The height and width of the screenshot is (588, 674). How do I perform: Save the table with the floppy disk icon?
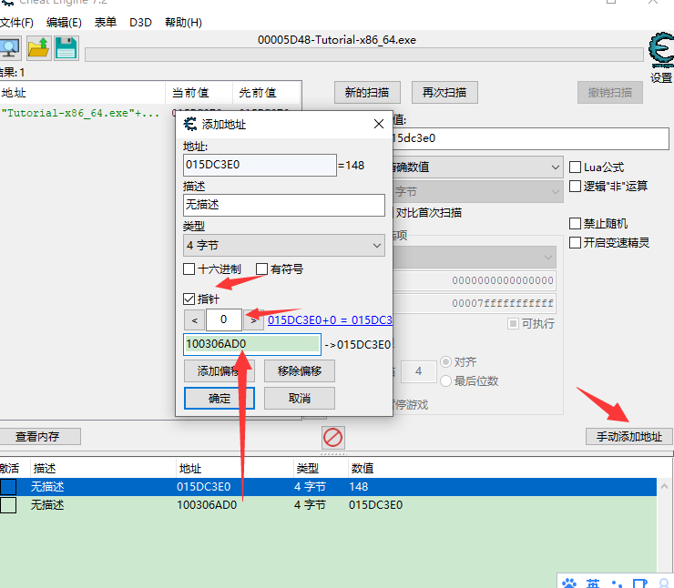click(66, 48)
